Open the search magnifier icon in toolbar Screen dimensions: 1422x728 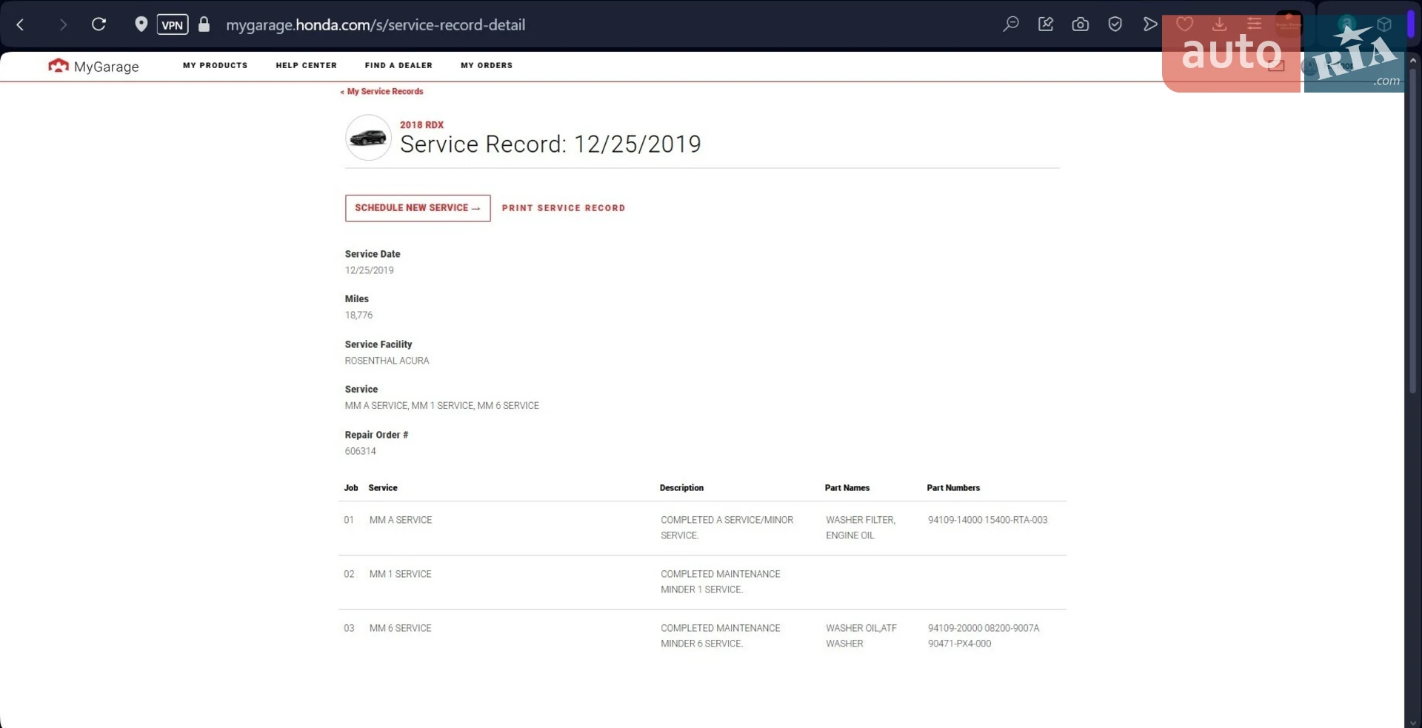click(1011, 24)
